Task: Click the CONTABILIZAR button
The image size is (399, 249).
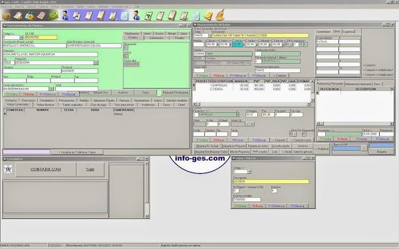Action: (x=46, y=169)
